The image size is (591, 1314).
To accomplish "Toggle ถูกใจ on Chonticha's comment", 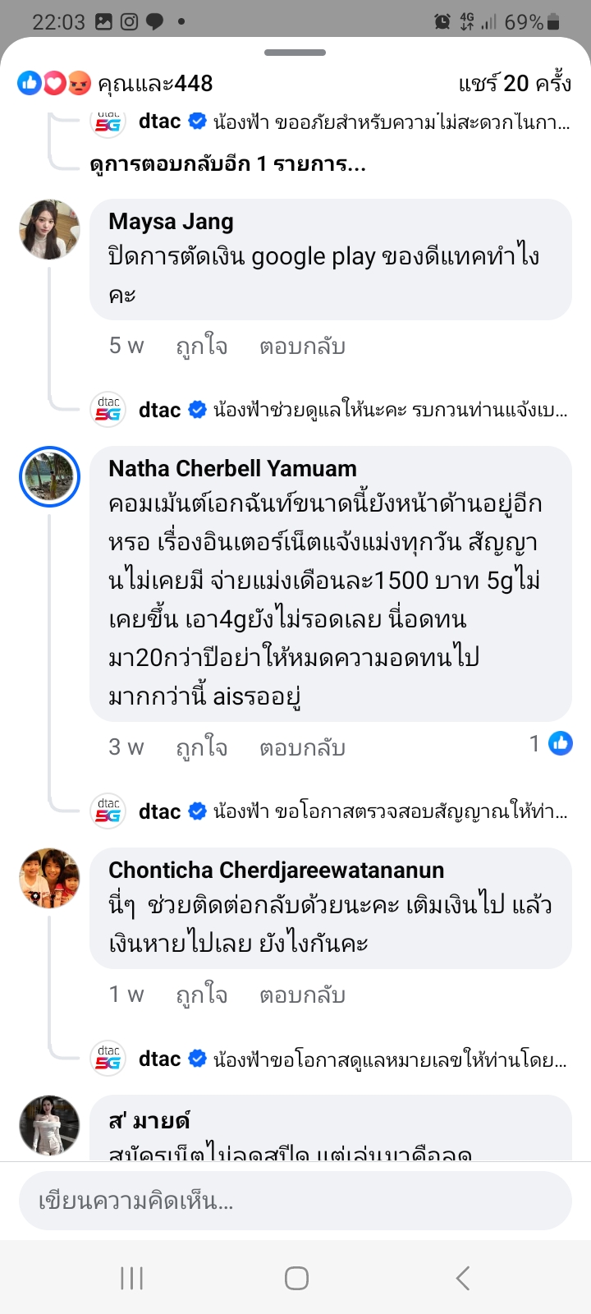I will pos(201,995).
